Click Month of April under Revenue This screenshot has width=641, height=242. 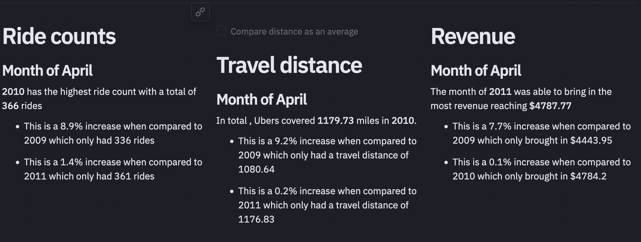(x=476, y=70)
